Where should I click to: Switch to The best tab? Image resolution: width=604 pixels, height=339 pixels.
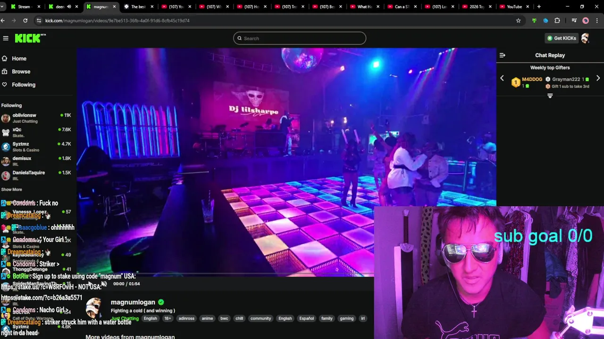point(139,7)
